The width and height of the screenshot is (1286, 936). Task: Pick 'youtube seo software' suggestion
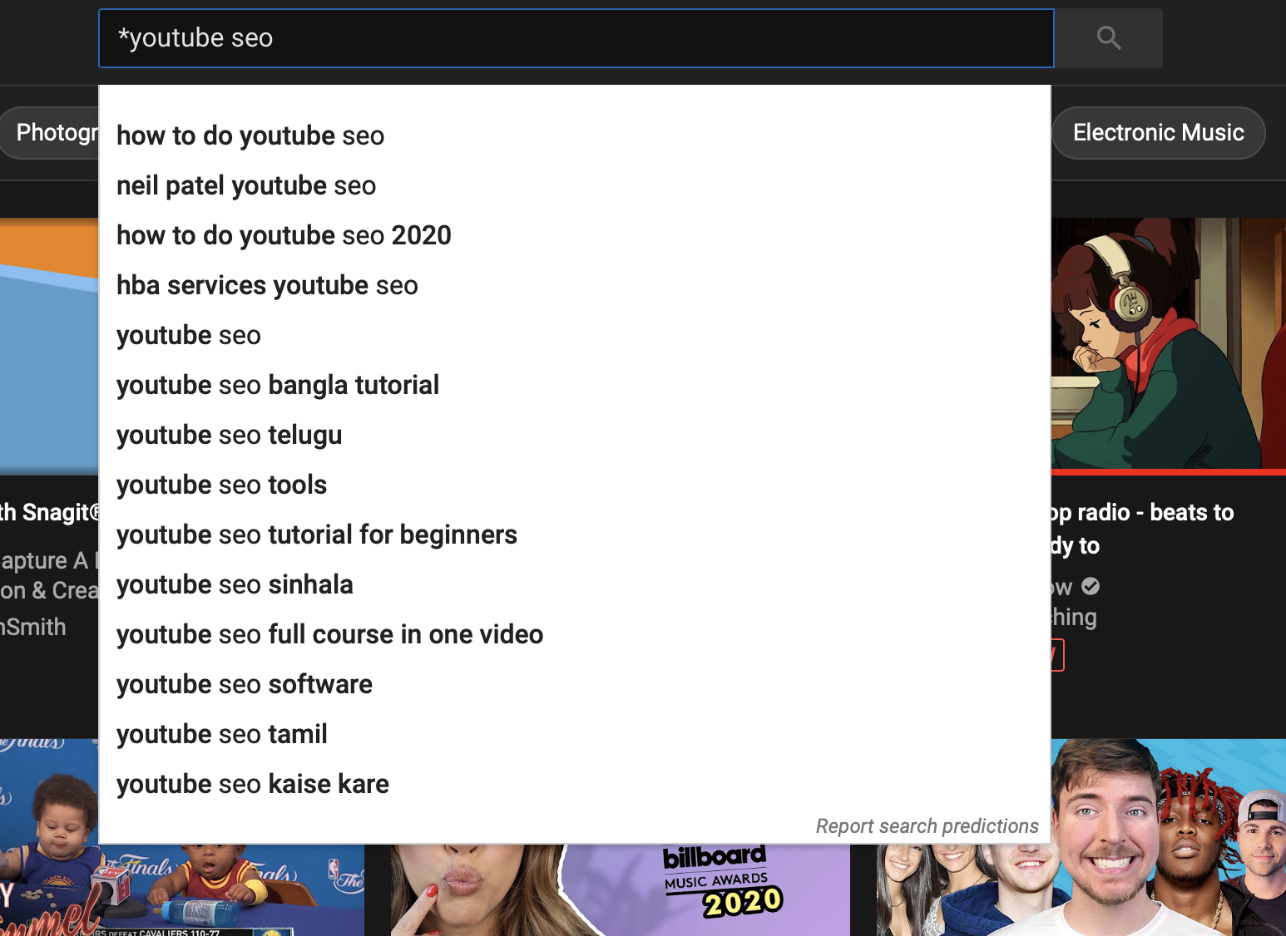pos(575,684)
